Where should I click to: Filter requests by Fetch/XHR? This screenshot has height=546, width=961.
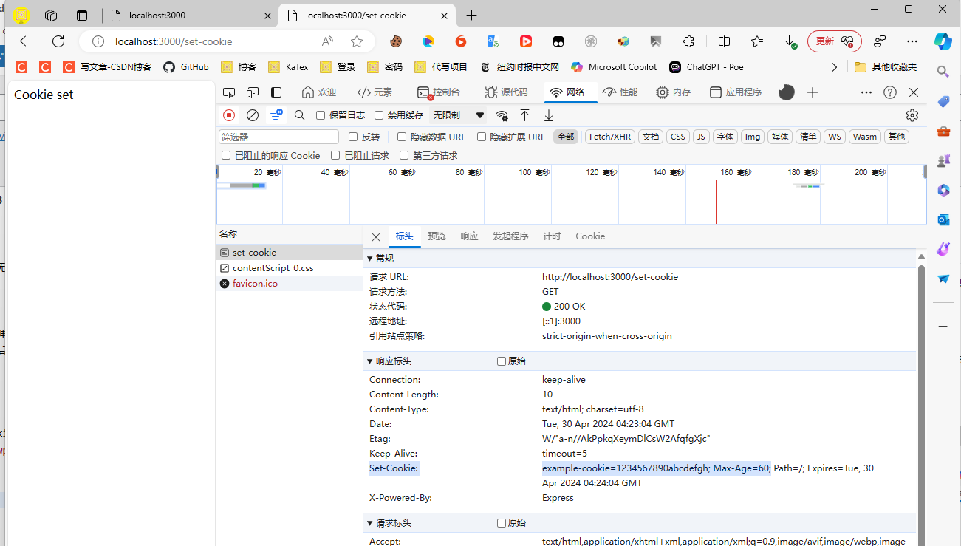coord(610,137)
